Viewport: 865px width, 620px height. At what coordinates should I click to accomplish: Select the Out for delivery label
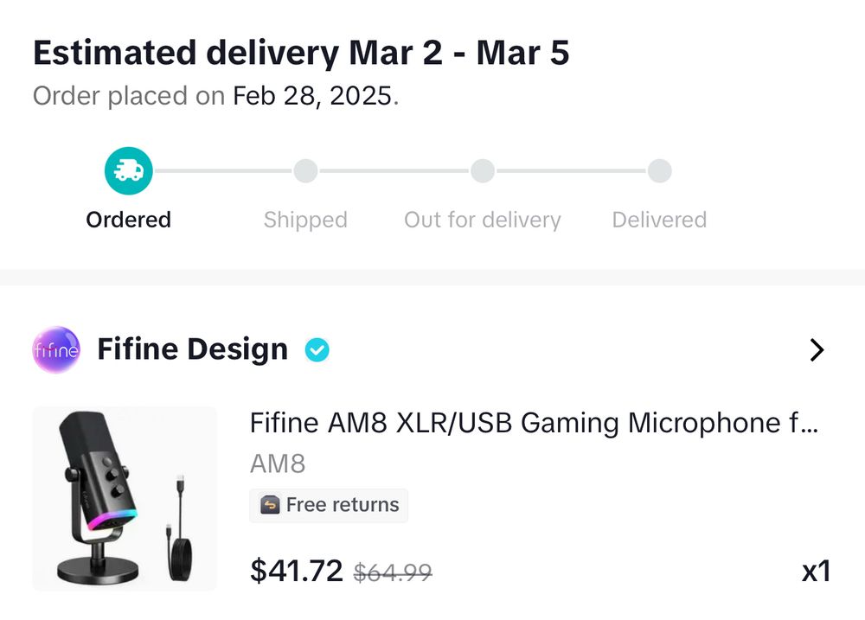tap(483, 220)
